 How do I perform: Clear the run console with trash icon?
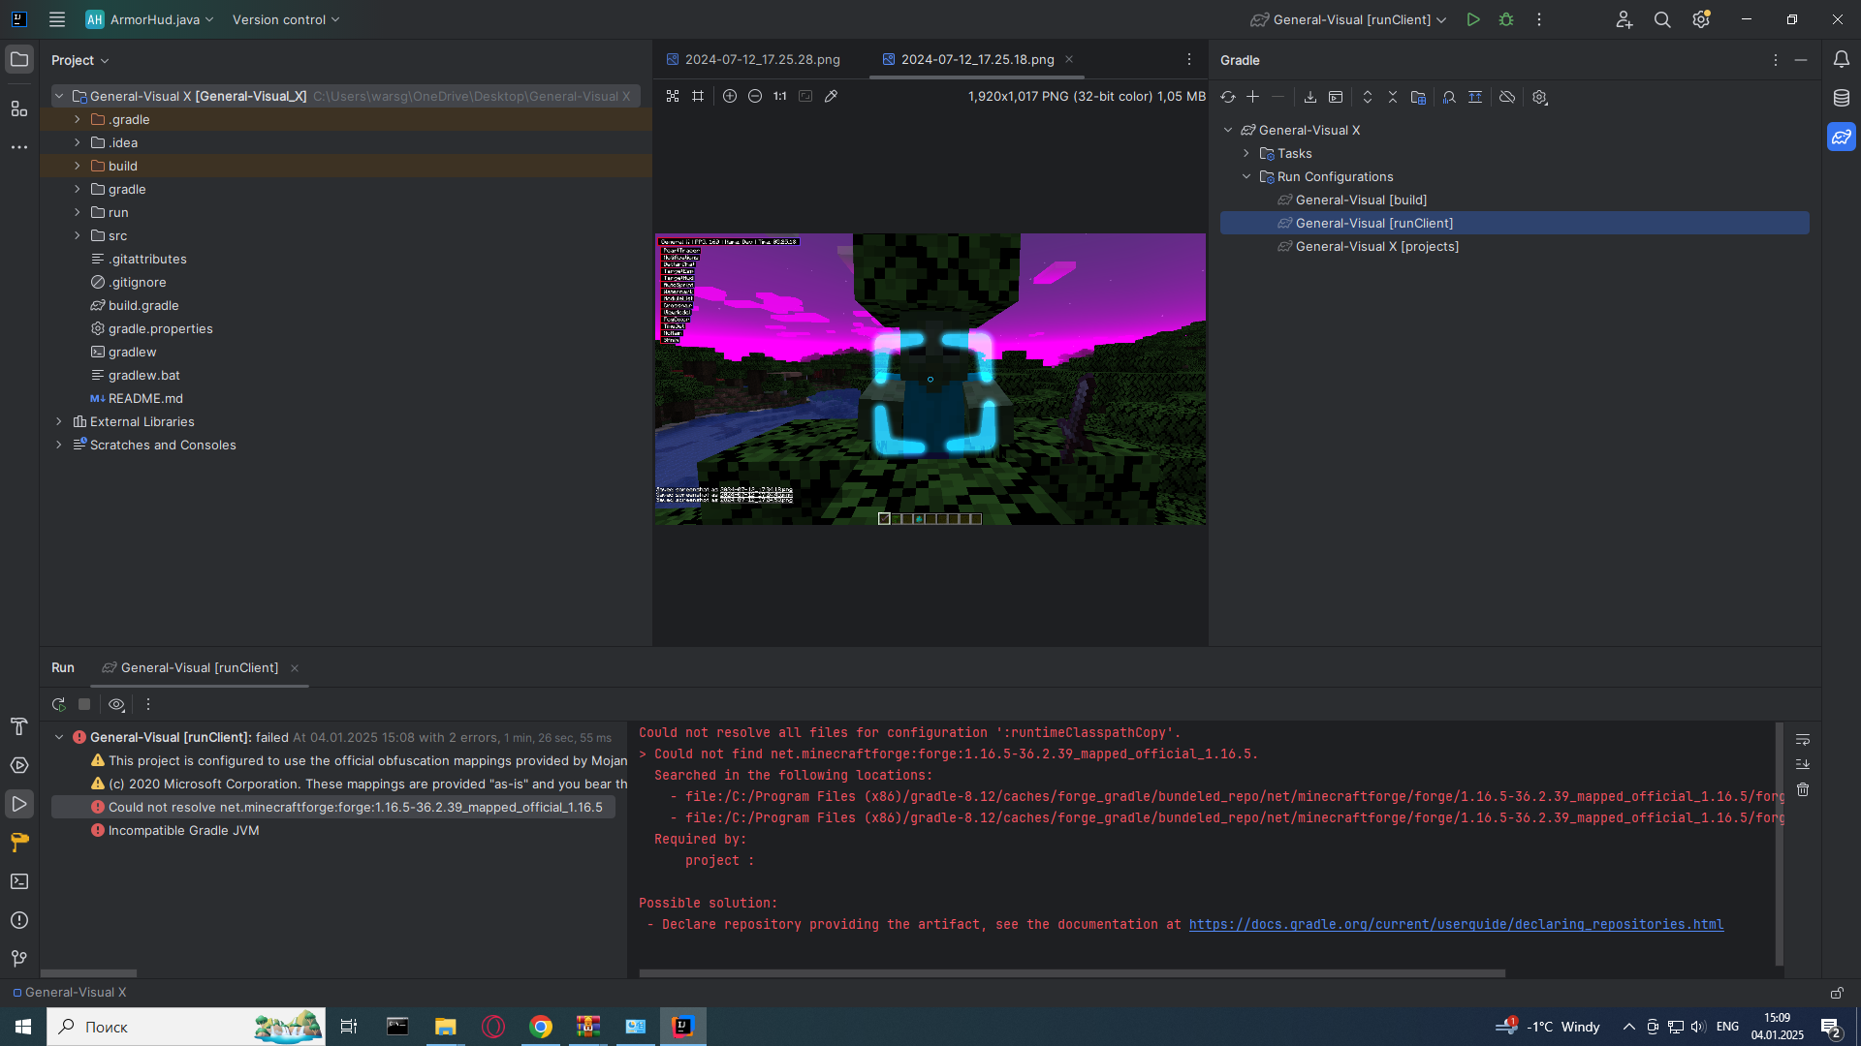pos(1803,789)
